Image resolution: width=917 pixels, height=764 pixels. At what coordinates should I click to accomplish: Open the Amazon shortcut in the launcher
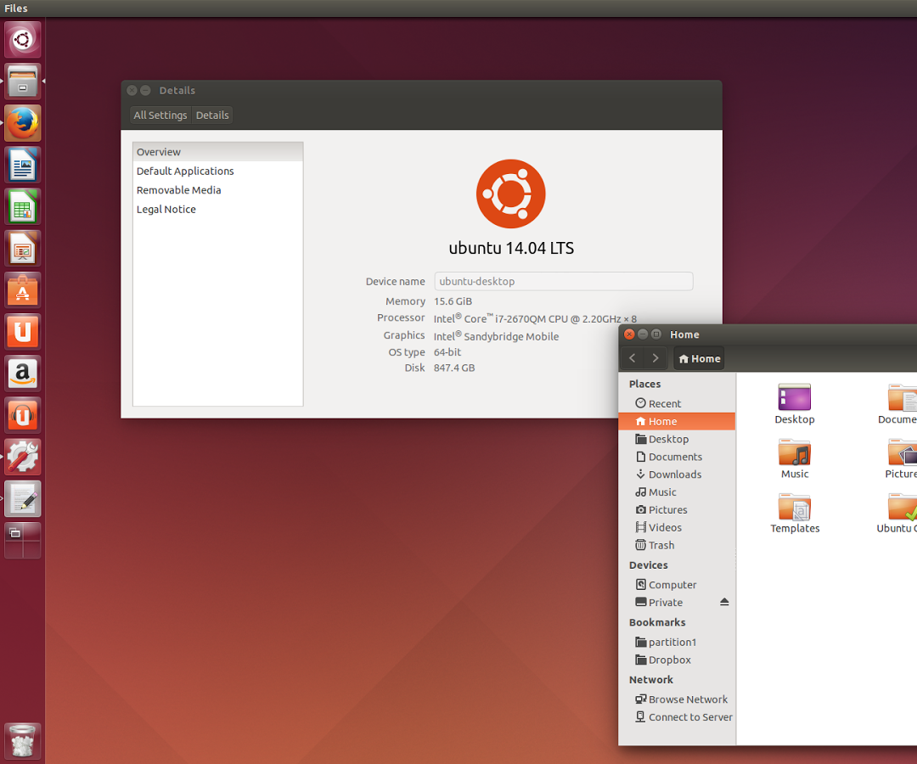[x=22, y=374]
